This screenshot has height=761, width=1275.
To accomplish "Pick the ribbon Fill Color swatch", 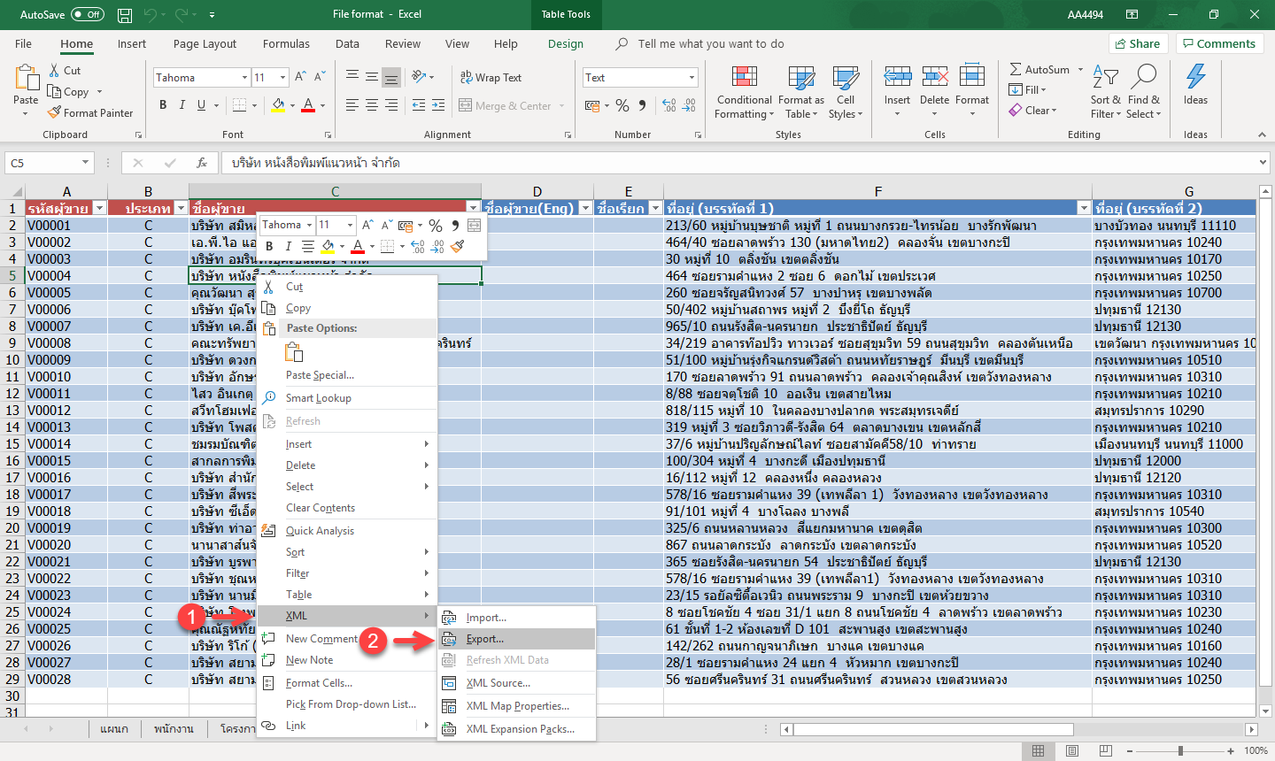I will click(x=278, y=105).
